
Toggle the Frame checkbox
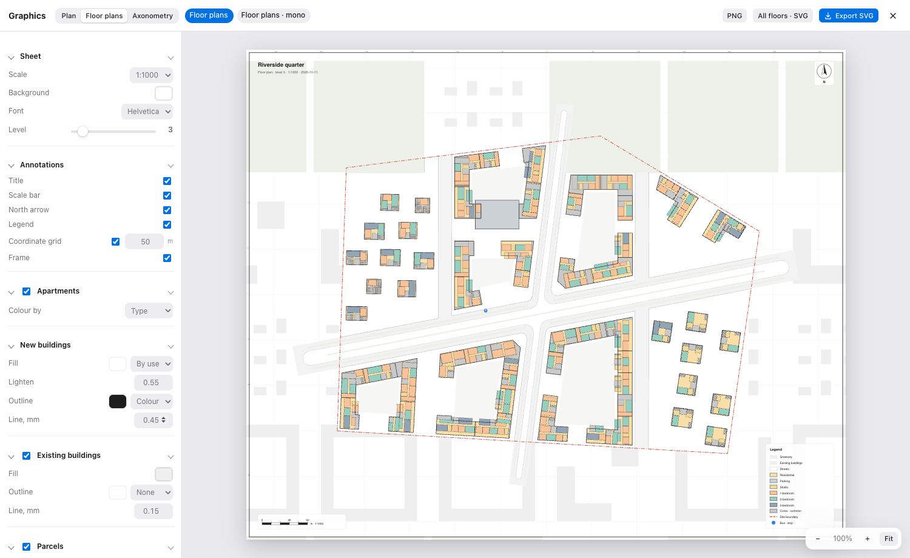click(x=167, y=258)
